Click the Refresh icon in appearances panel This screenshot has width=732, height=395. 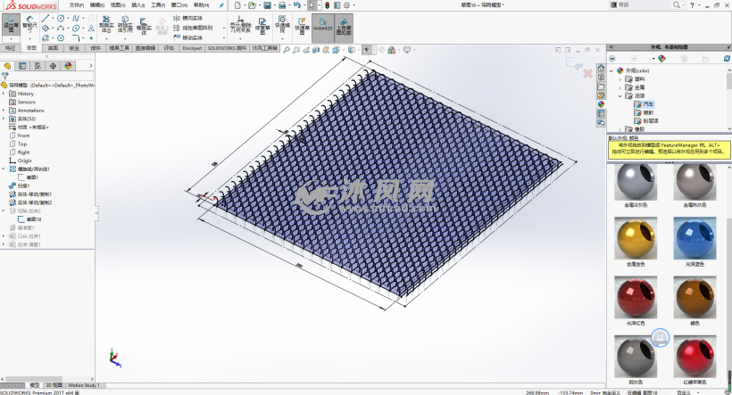pyautogui.click(x=727, y=59)
